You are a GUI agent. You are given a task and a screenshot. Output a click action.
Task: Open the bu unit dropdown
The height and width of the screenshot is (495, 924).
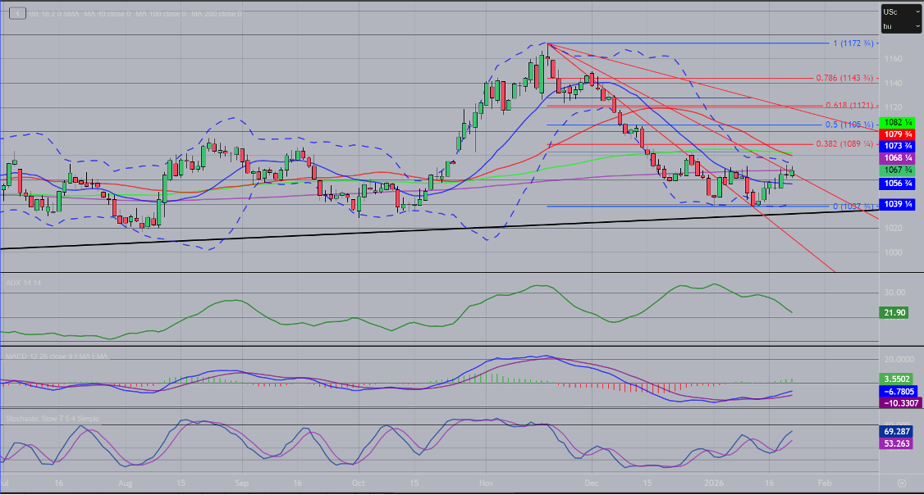pos(900,26)
